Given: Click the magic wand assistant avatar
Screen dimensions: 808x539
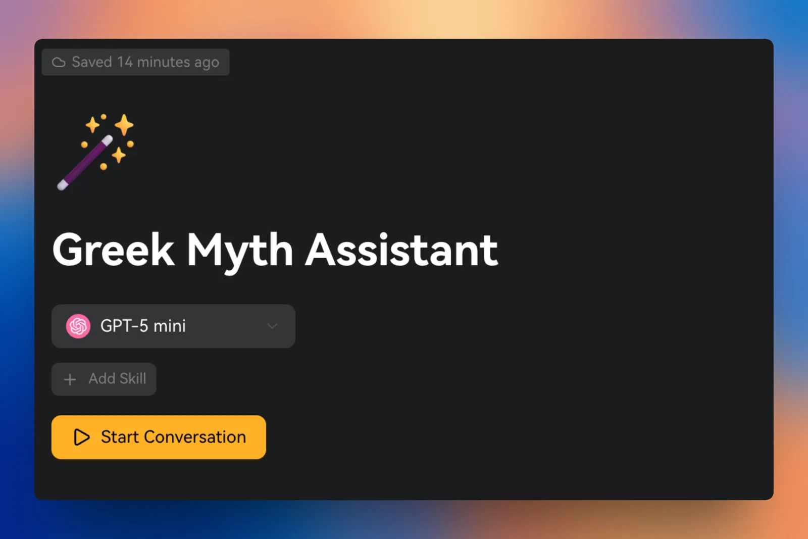Looking at the screenshot, I should click(x=95, y=152).
